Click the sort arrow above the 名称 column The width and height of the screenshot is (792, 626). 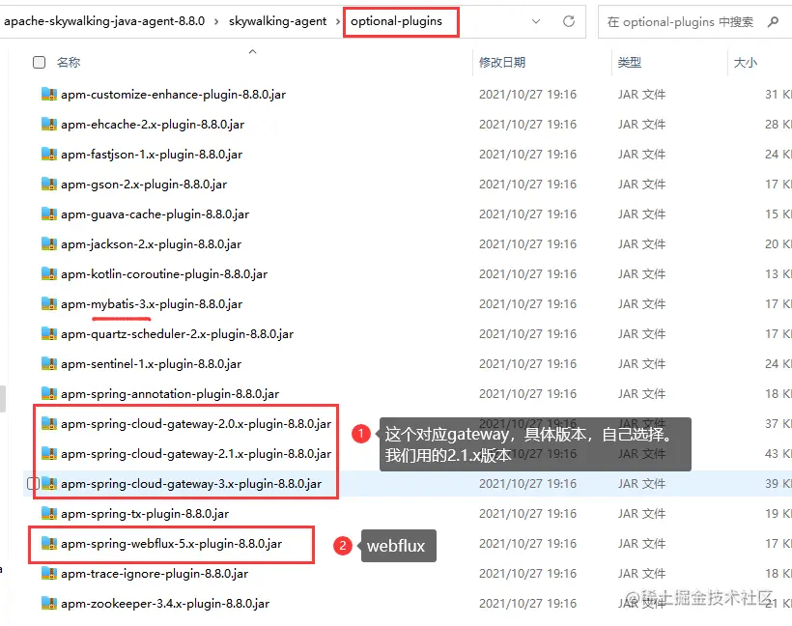[252, 51]
